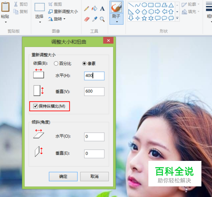This screenshot has height=197, width=212.
Task: Choose the Polygon shape
Action: pyautogui.click(x=165, y=5)
